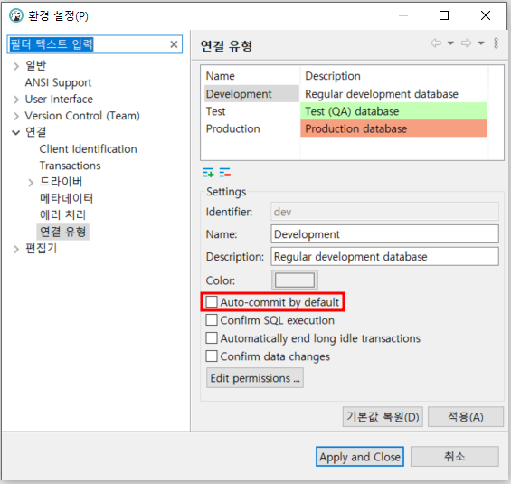Click 기본값 복원(D) button
The image size is (511, 484).
tap(383, 416)
